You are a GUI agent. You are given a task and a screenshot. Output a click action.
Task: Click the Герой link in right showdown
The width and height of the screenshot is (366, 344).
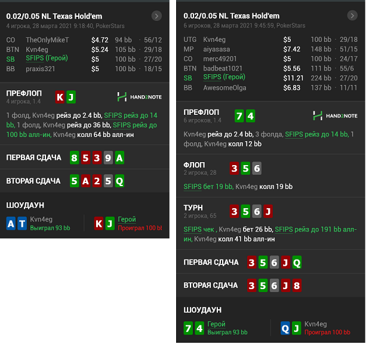(216, 324)
